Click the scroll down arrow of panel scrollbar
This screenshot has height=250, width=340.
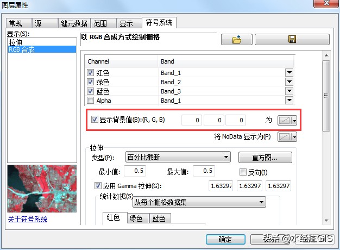click(x=326, y=221)
